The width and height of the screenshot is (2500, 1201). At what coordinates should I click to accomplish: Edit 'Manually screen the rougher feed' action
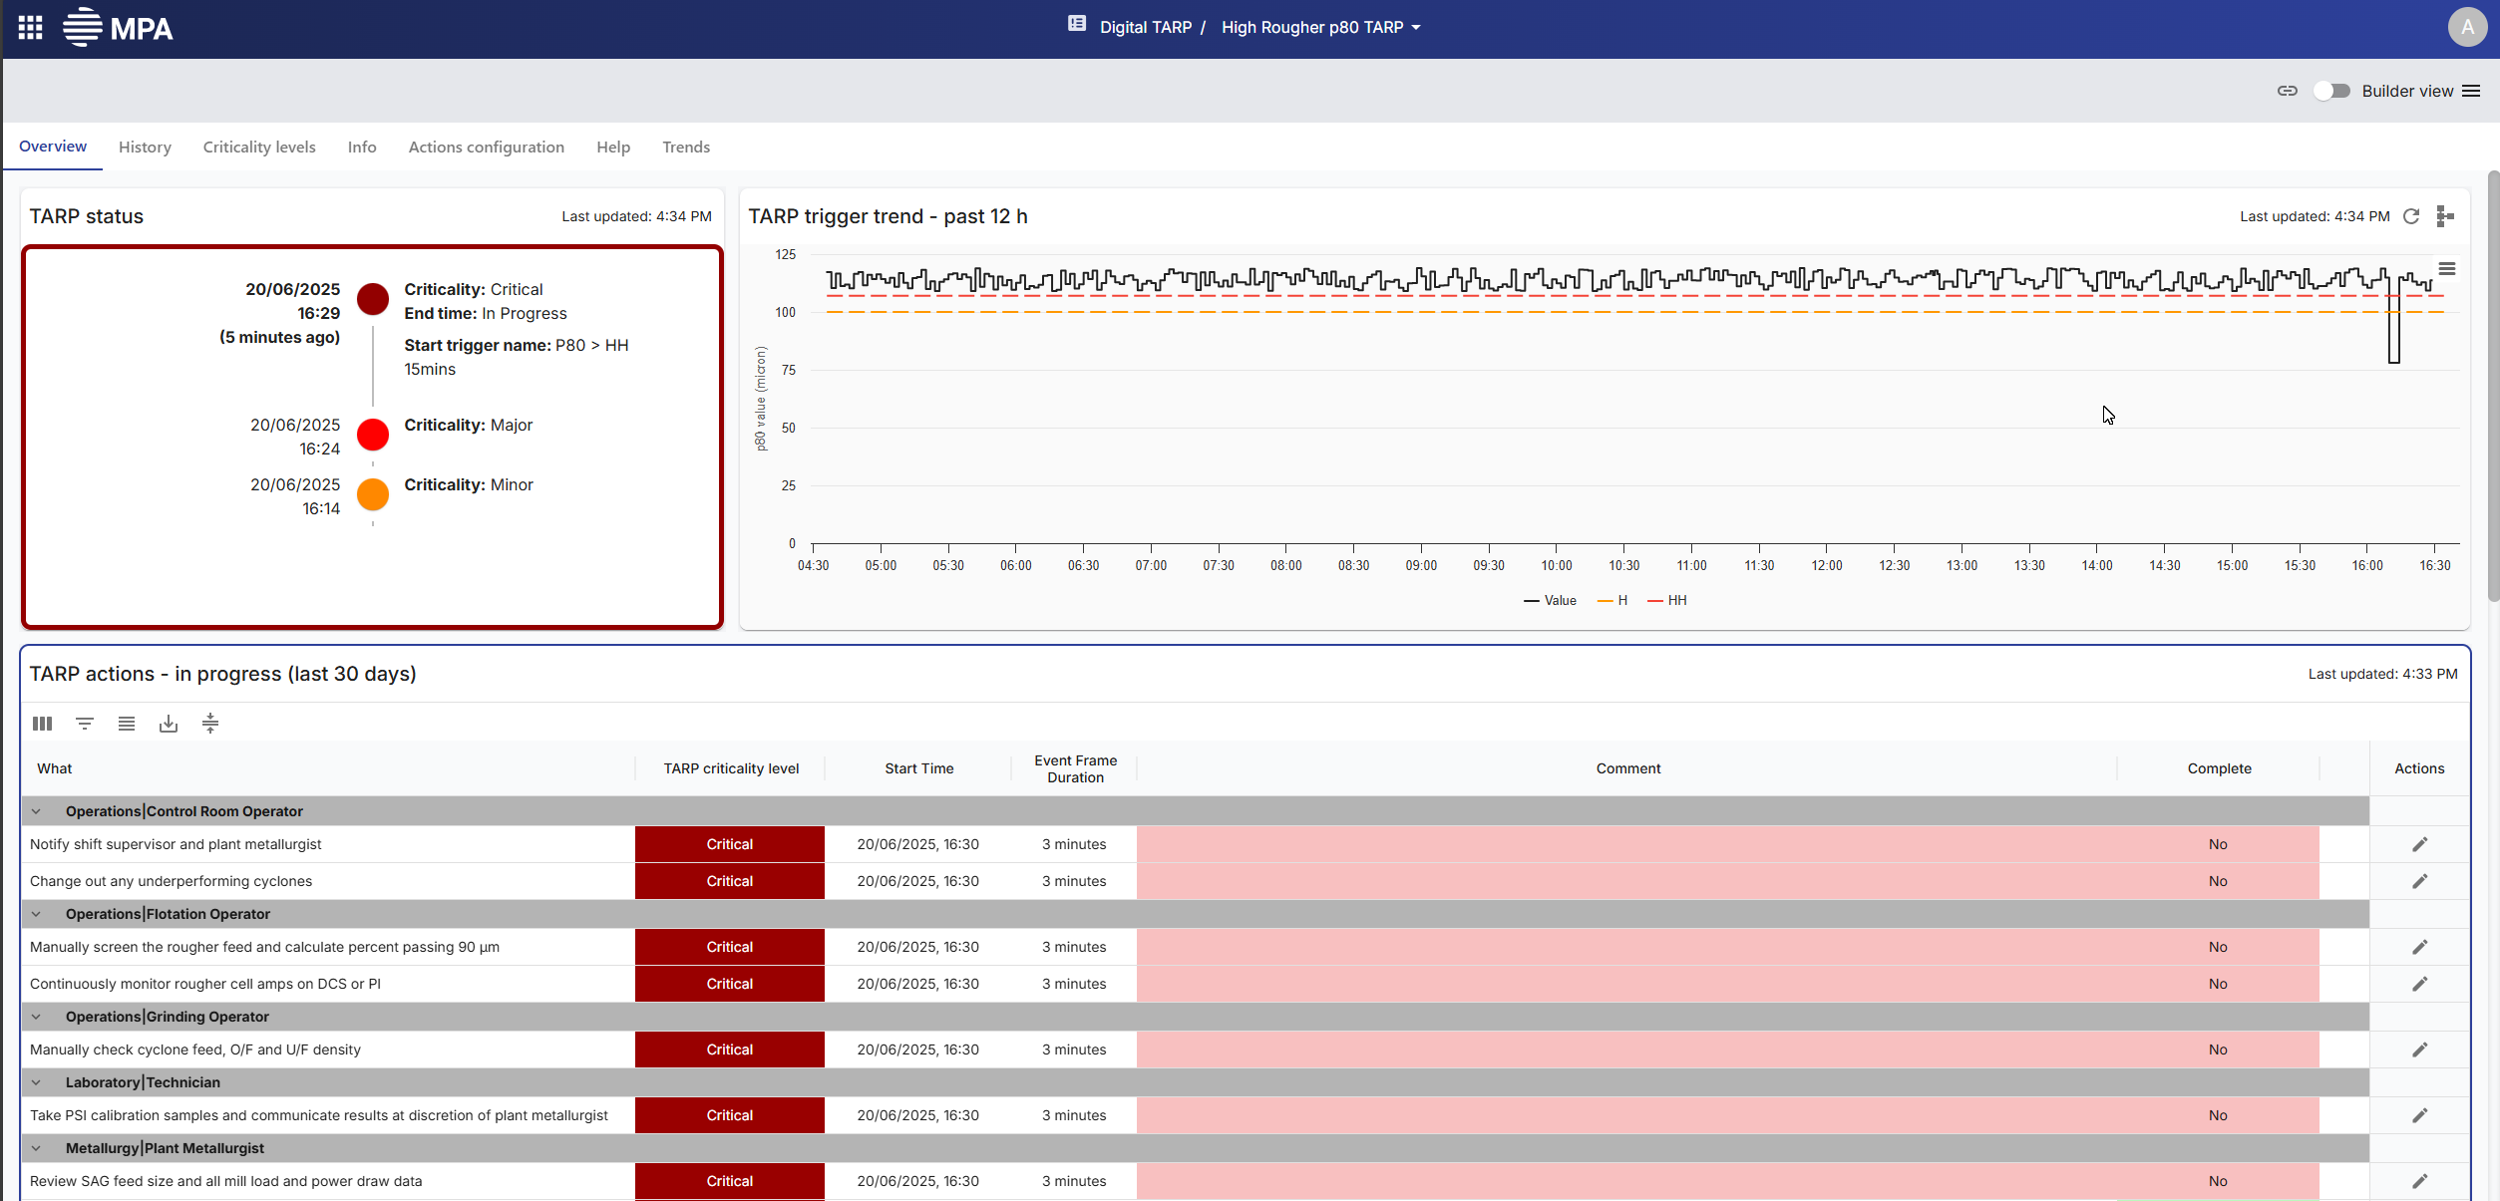(x=2419, y=947)
